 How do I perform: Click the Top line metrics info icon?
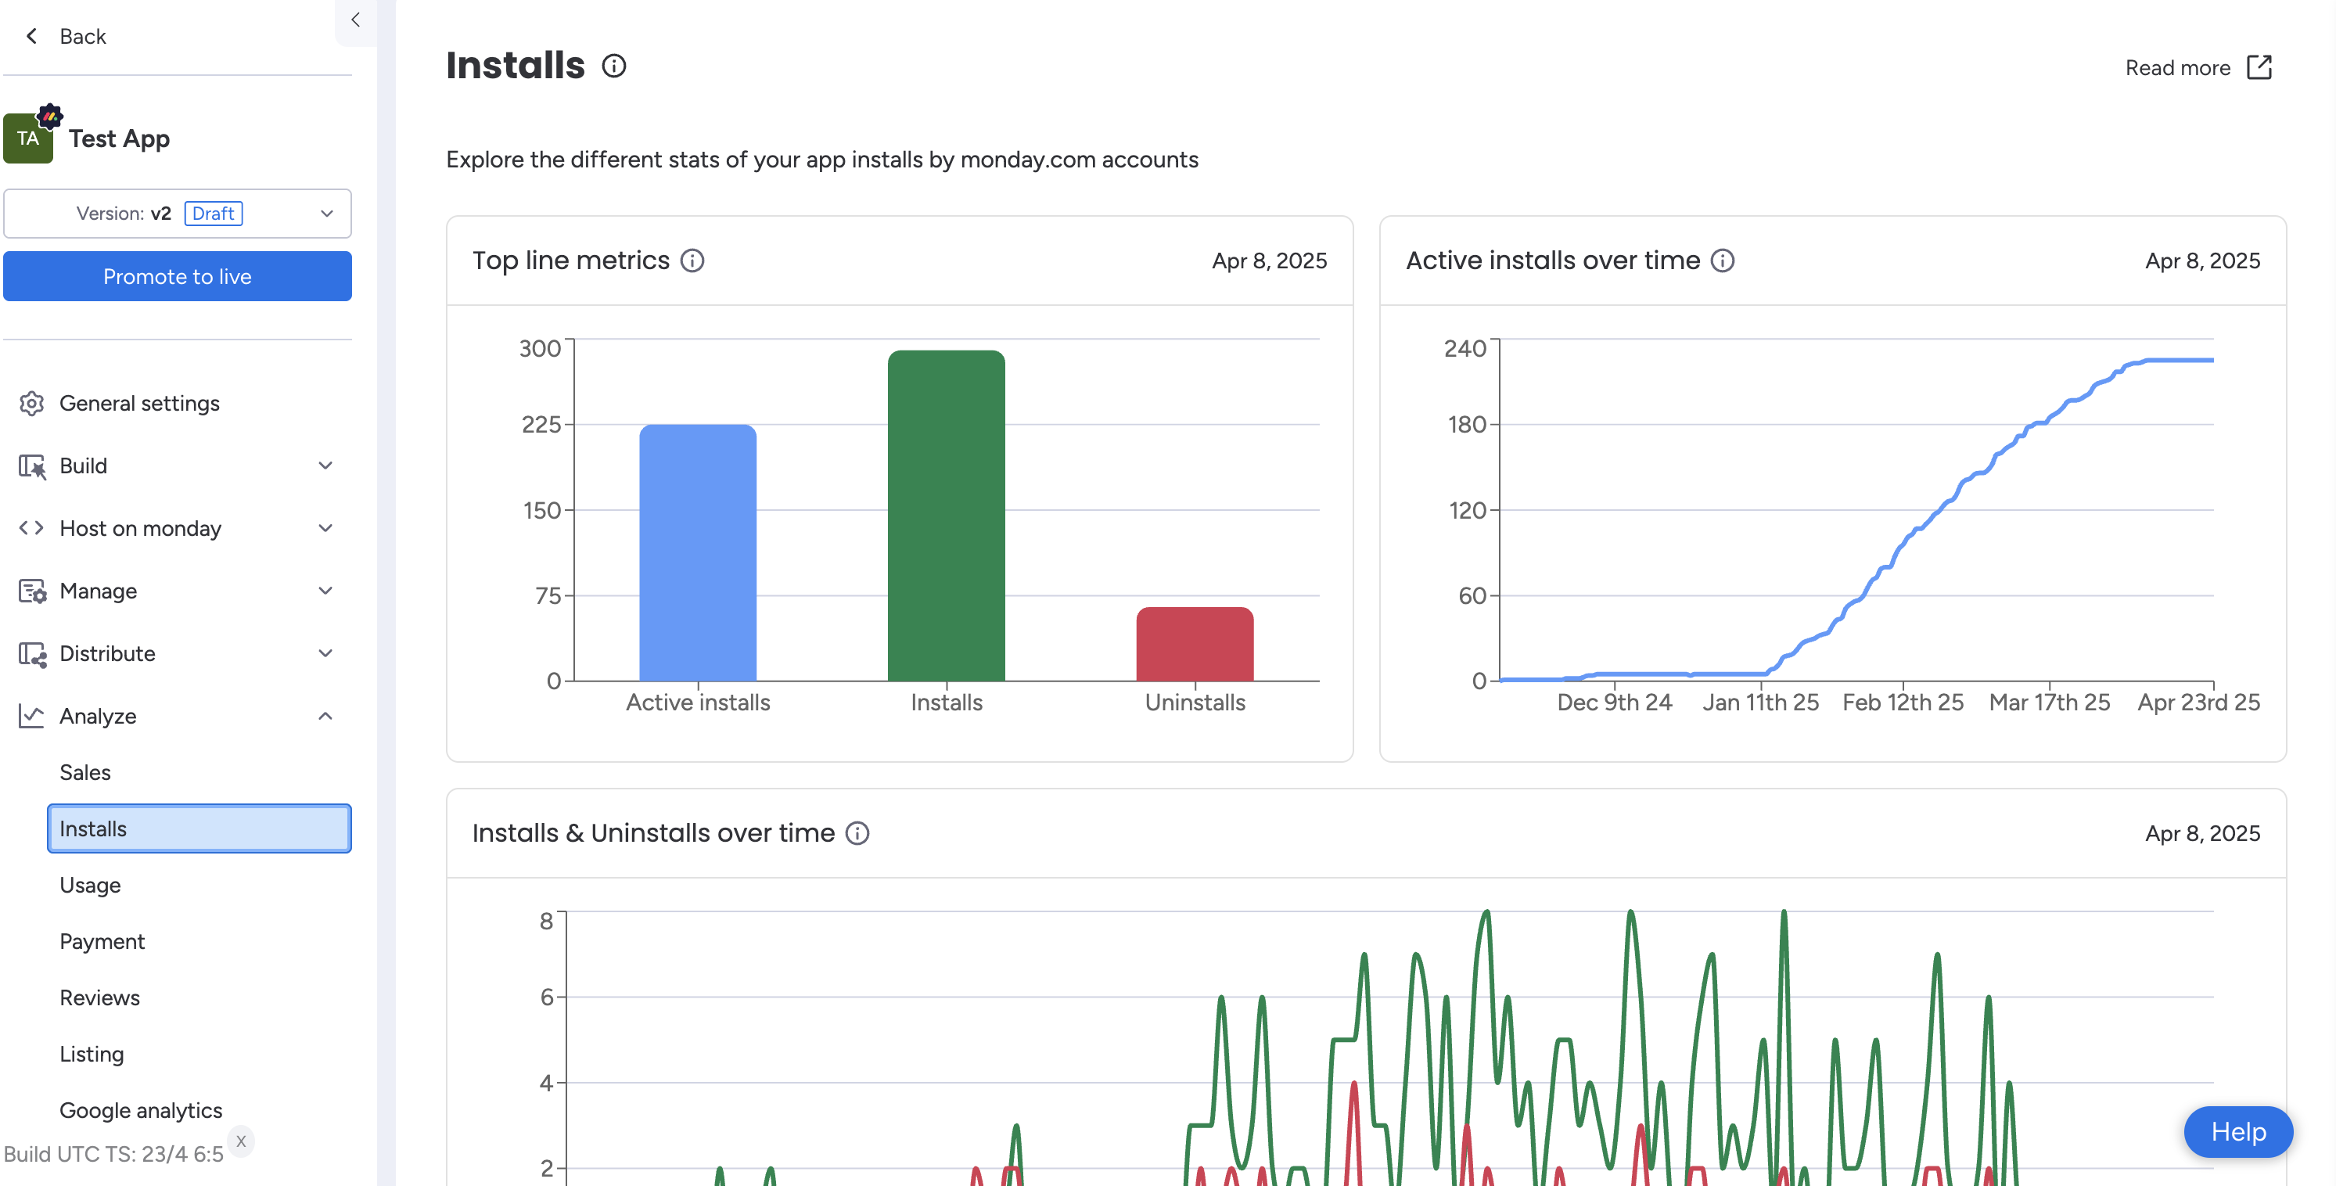pos(693,261)
